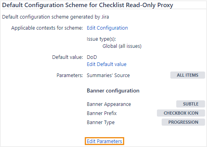Click the Banner configuration heading
207x147 pixels.
point(113,91)
